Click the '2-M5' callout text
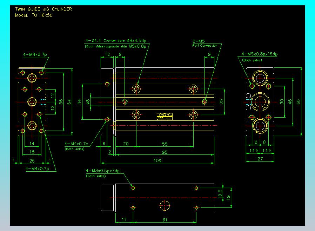Image resolution: width=315 pixels, height=231 pixels. tap(199, 41)
